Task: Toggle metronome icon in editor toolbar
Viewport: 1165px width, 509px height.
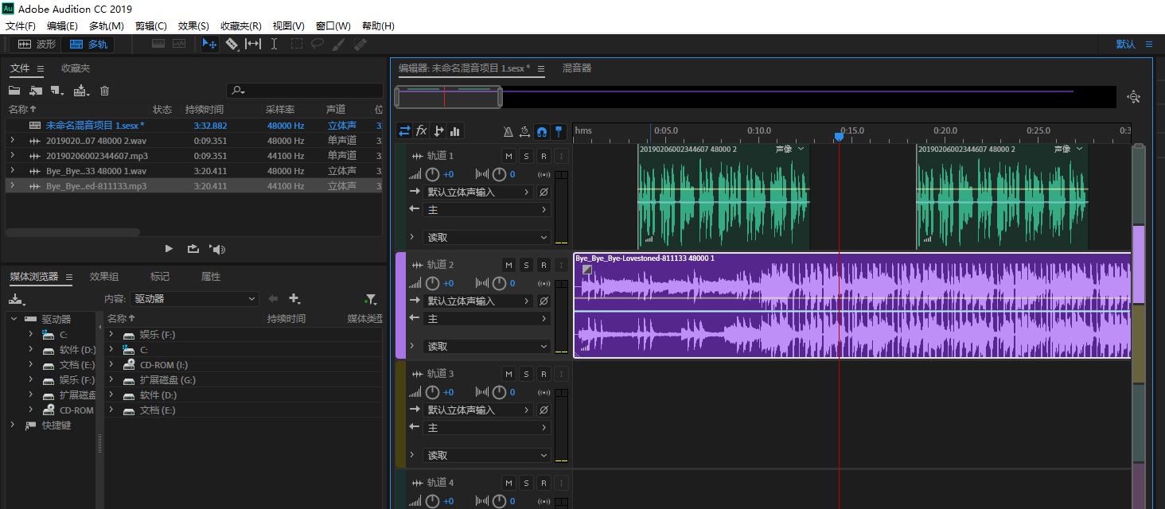Action: (508, 131)
